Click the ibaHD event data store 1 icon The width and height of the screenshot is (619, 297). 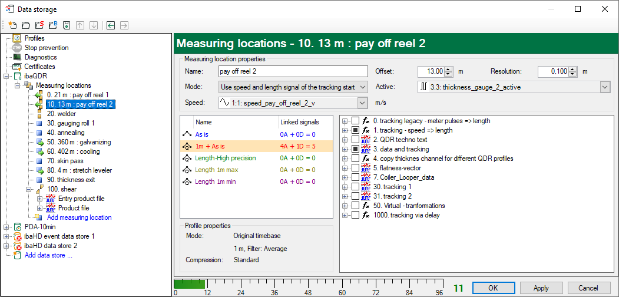click(17, 236)
